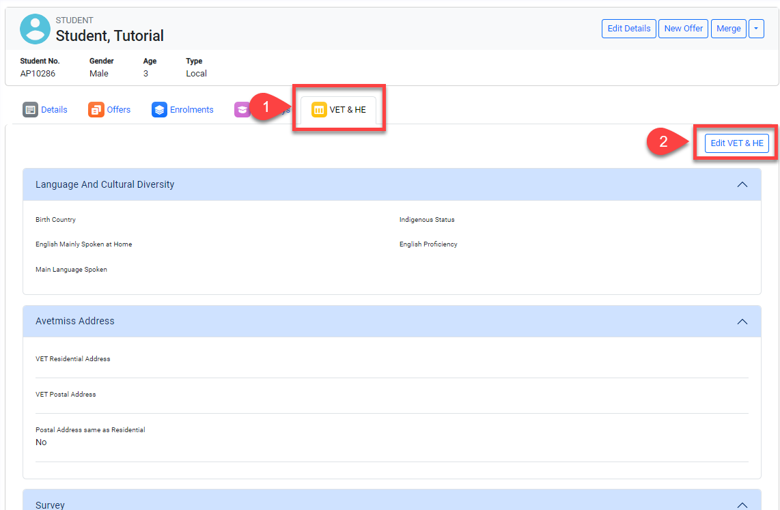Switch to the Enrolments tab
This screenshot has width=780, height=510.
click(191, 110)
